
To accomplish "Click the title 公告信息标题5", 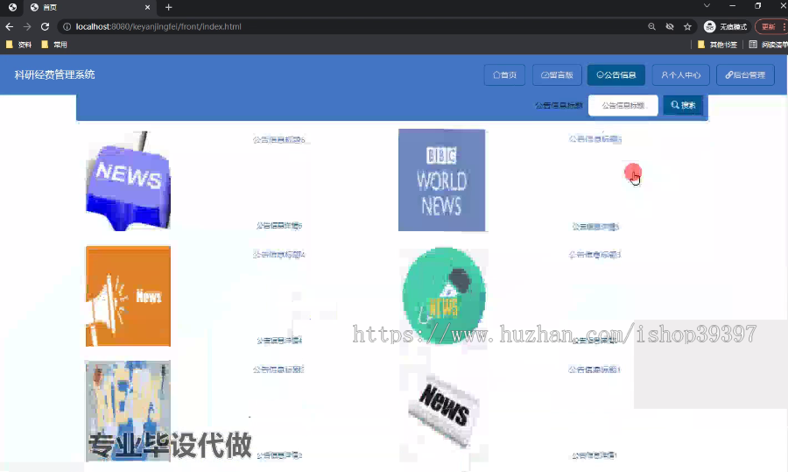I will 595,138.
